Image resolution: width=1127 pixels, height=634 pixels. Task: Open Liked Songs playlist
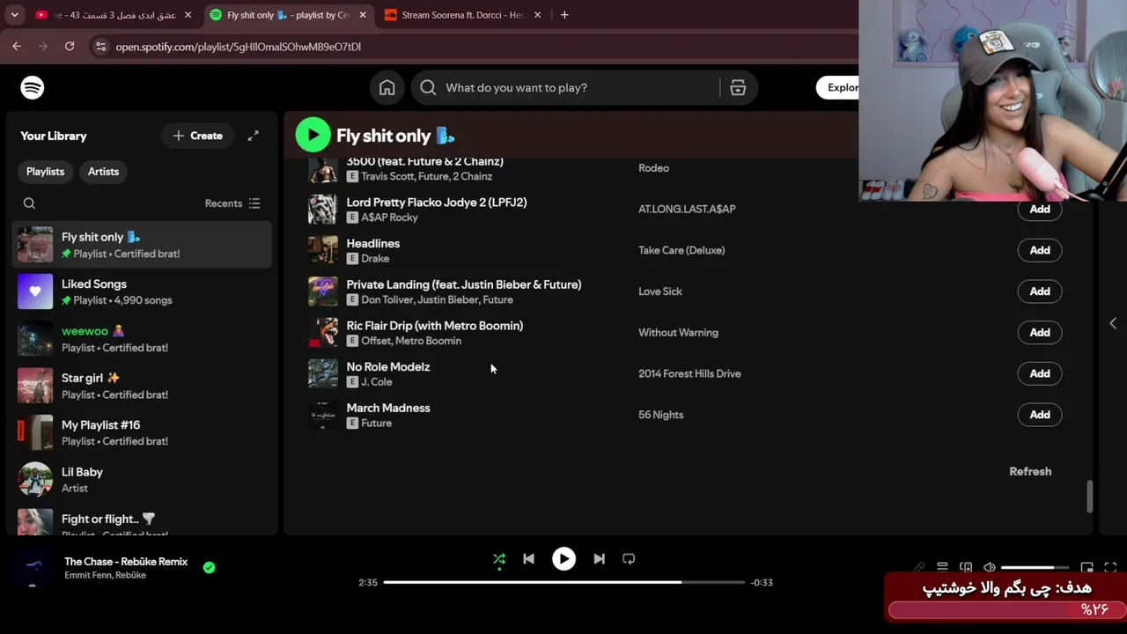tap(143, 291)
